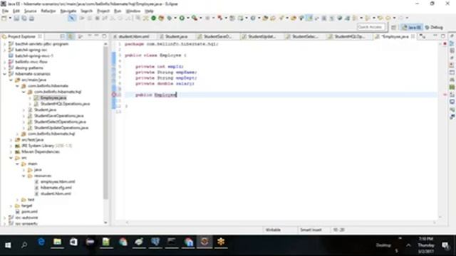Open File Explorer from the taskbar

[x=57, y=242]
